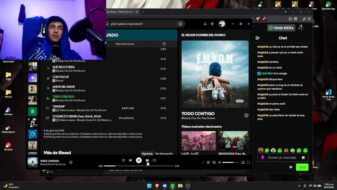
Task: Open the connect to device panel
Action: point(214,163)
